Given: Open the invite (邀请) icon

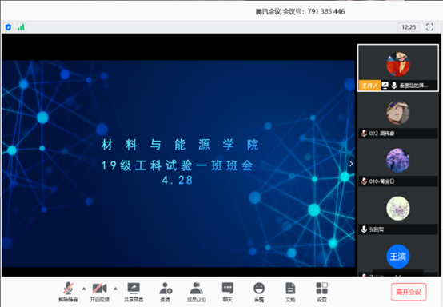Looking at the screenshot, I should click(166, 292).
